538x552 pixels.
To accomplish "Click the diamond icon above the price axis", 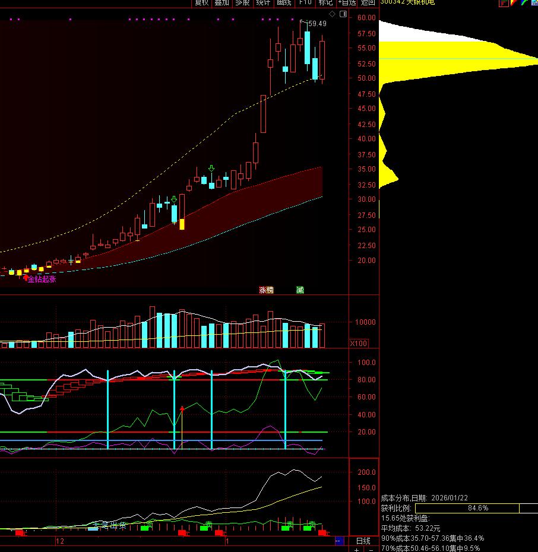I will (x=332, y=14).
